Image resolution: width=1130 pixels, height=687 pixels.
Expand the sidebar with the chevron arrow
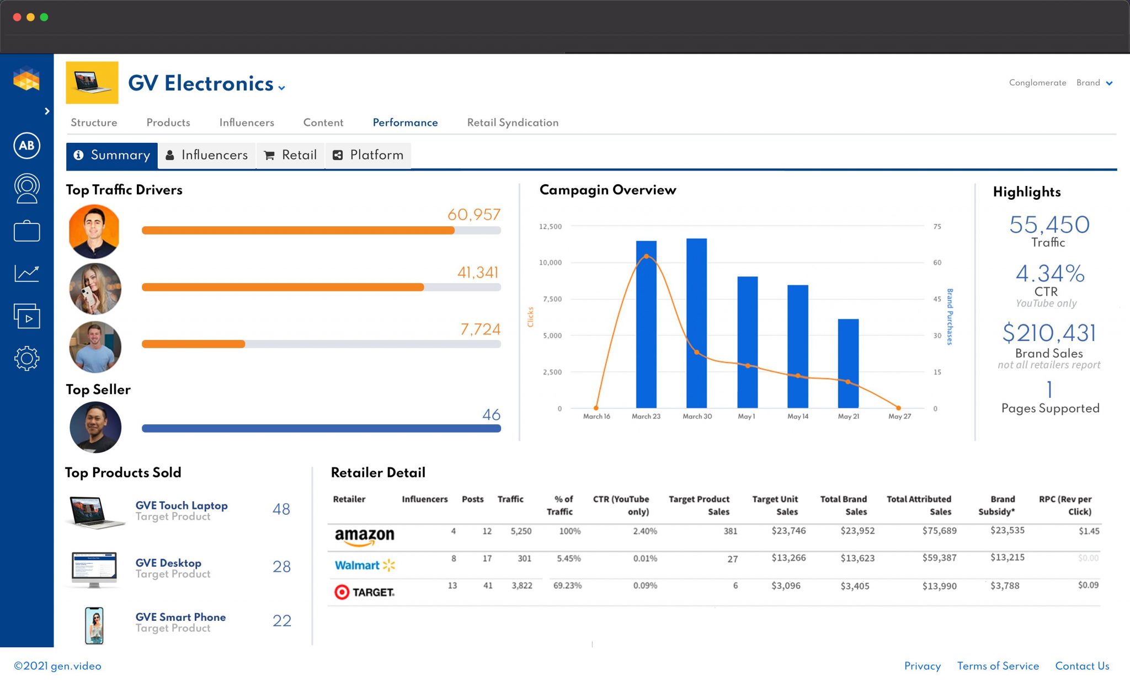pos(47,111)
